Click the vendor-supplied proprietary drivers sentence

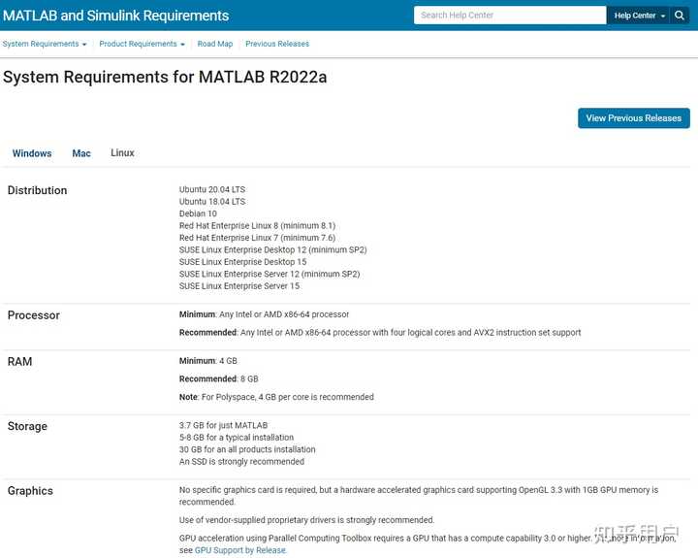306,520
